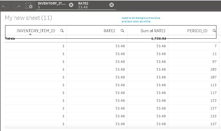Search in RATE2 column

[122, 31]
